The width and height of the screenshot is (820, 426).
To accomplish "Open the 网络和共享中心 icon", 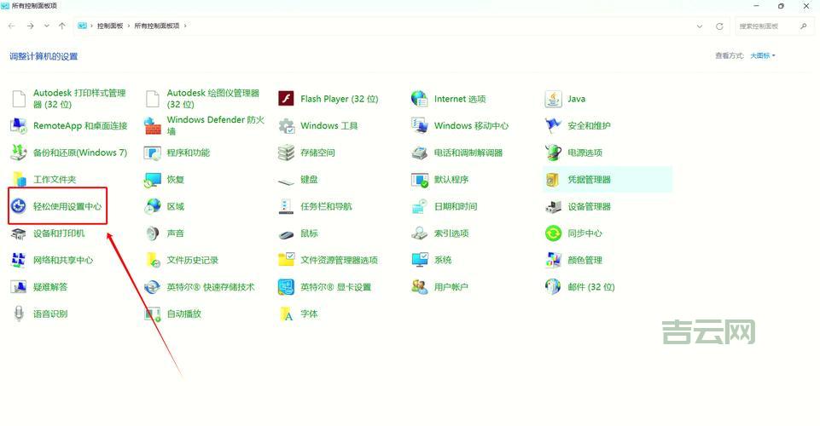I will pyautogui.click(x=19, y=260).
